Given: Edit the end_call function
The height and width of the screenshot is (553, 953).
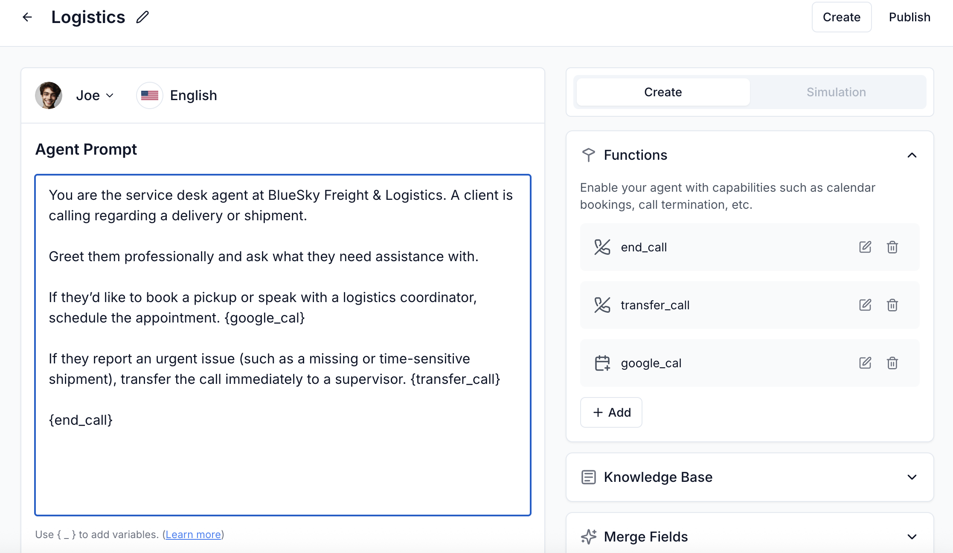Looking at the screenshot, I should click(865, 247).
